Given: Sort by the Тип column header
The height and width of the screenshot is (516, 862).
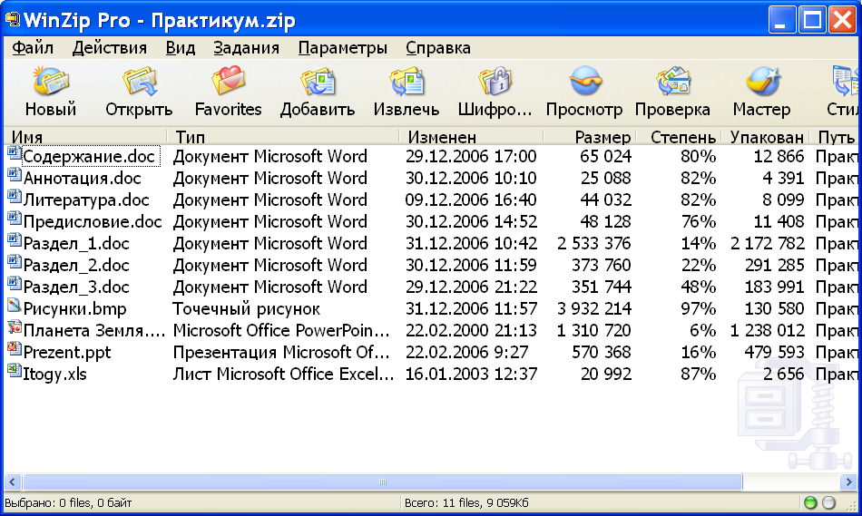Looking at the screenshot, I should click(283, 136).
